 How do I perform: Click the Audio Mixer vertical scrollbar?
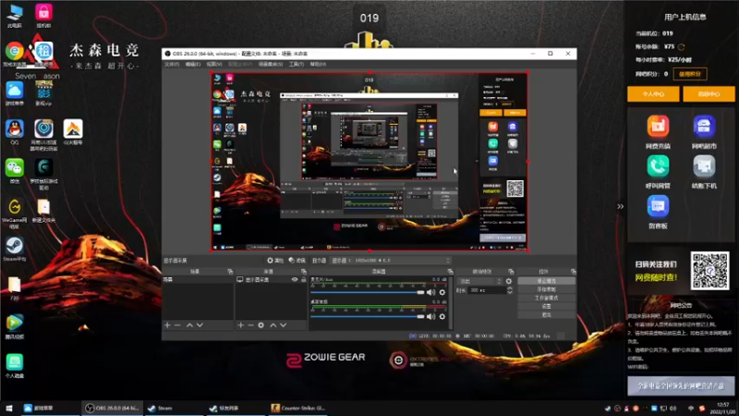click(x=451, y=302)
